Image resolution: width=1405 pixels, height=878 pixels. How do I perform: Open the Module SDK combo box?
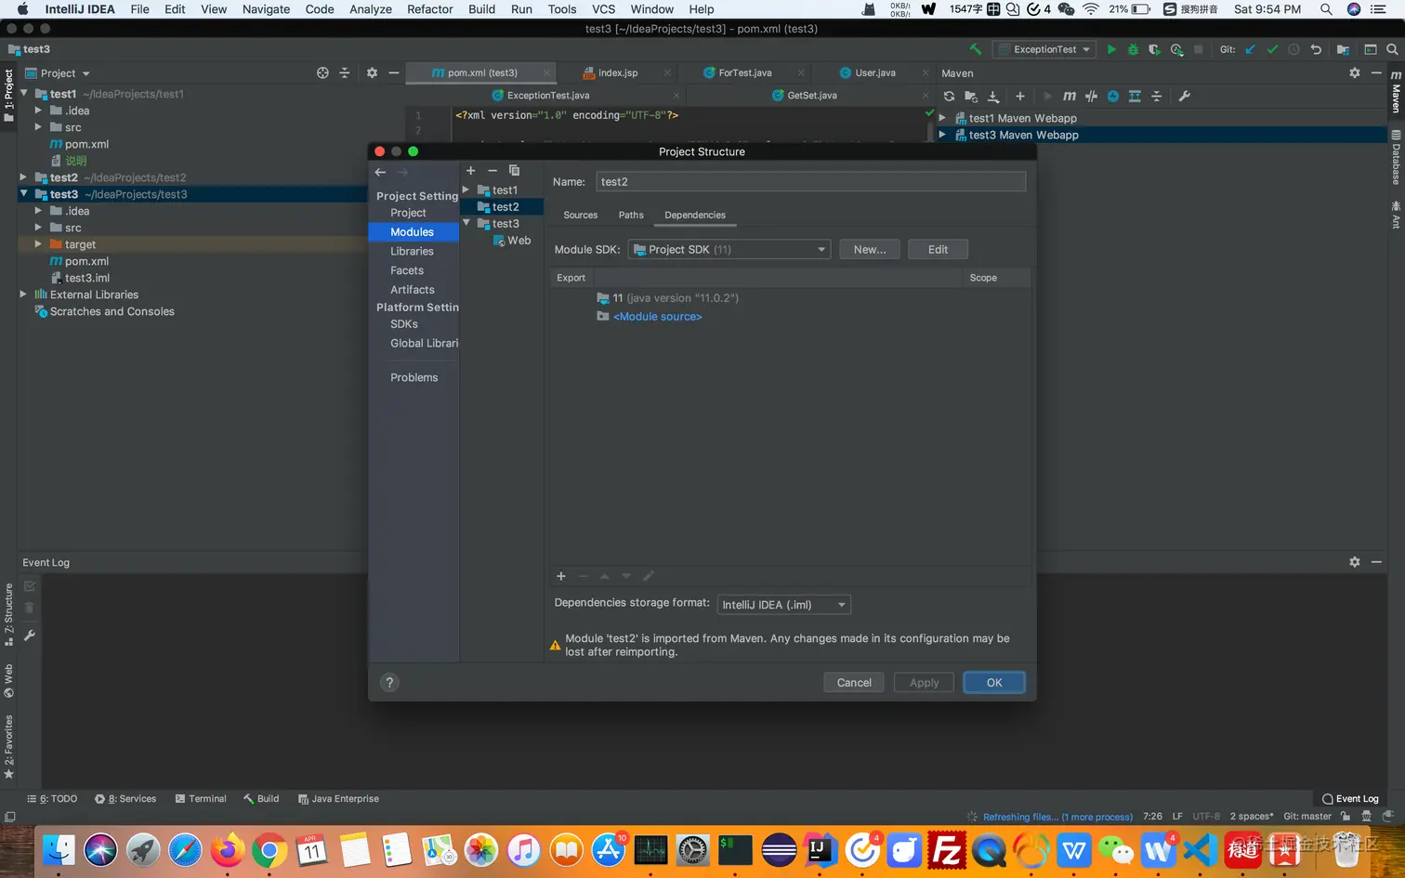[x=729, y=249]
